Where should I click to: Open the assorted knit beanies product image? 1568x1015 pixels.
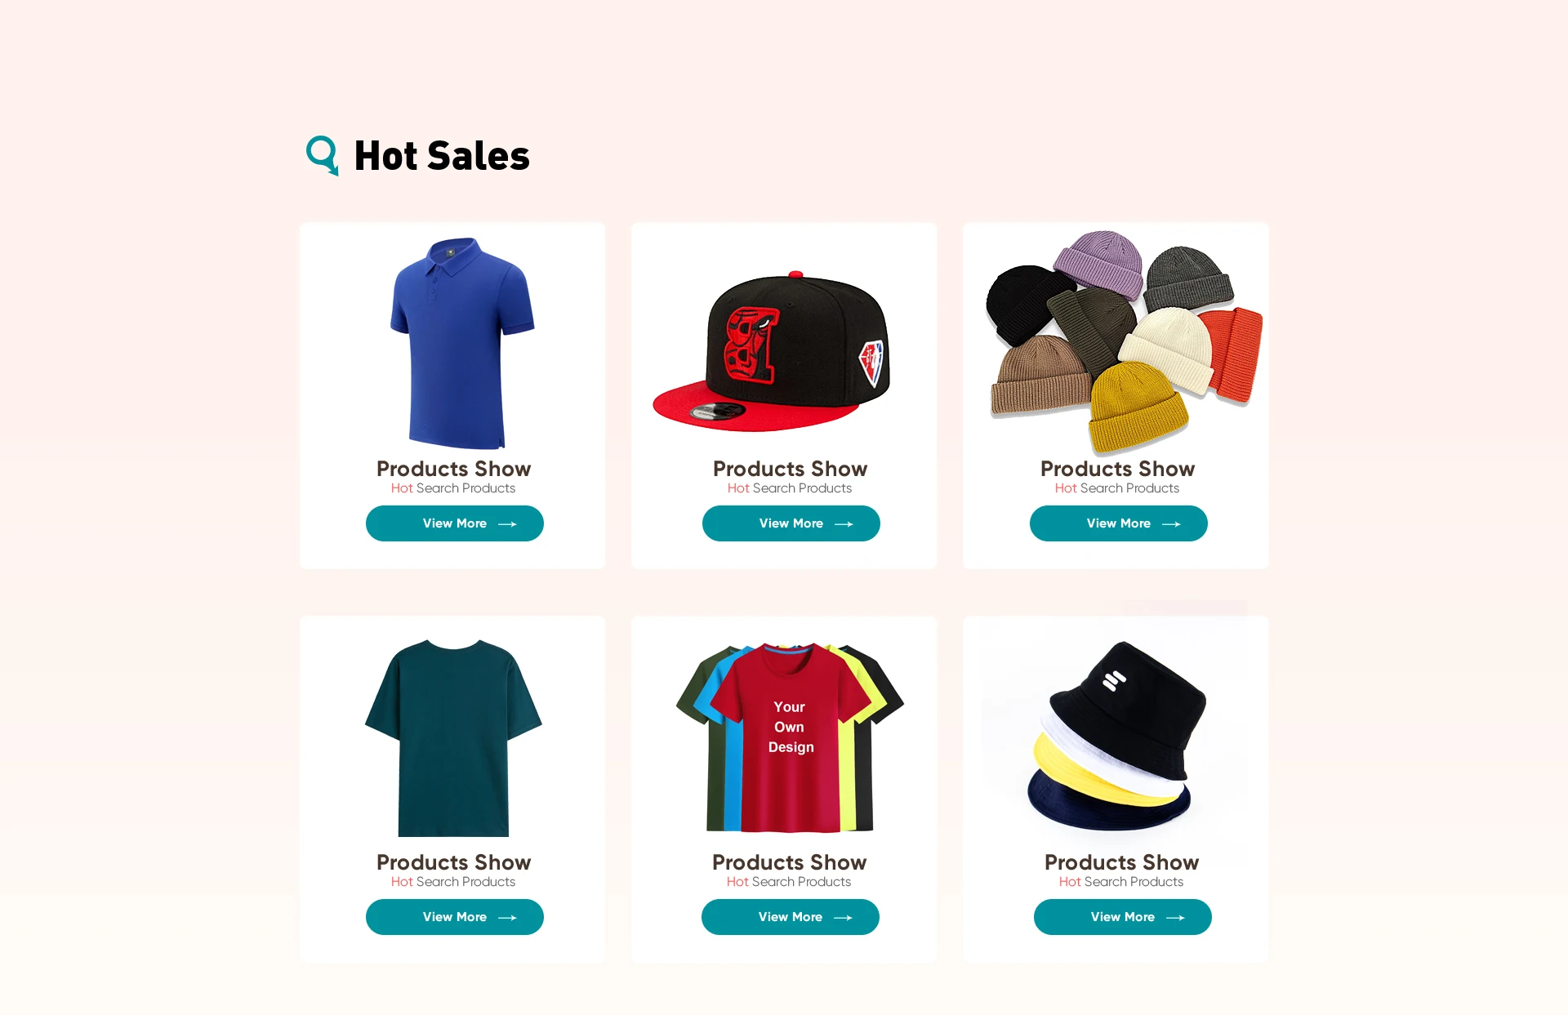[x=1125, y=341]
